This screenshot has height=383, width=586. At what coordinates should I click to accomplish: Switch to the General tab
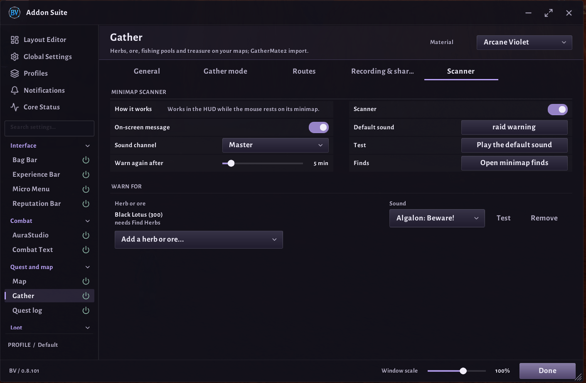click(147, 71)
